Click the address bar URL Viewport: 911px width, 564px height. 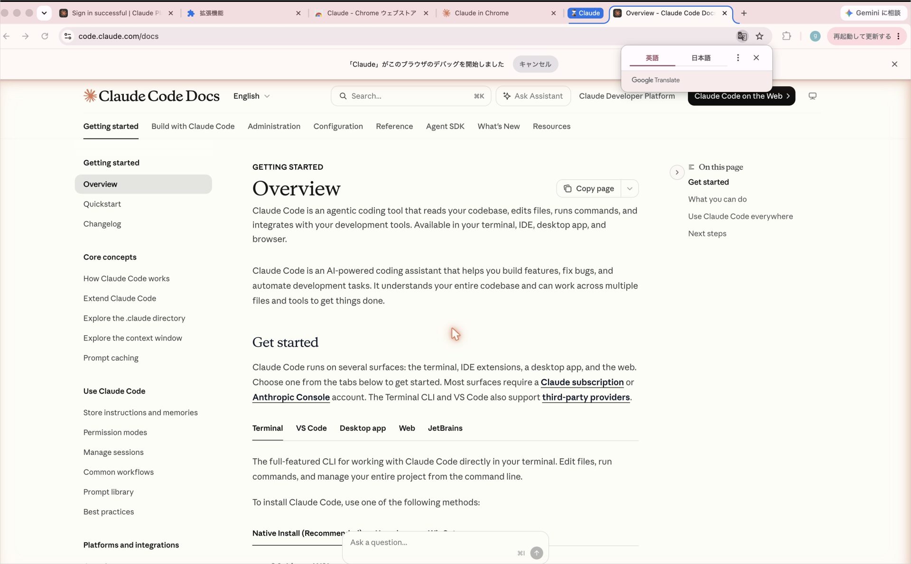pos(119,36)
